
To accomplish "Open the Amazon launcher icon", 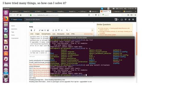I will [x=6, y=48].
